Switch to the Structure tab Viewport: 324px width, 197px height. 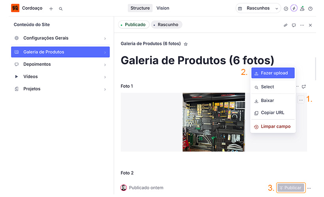pyautogui.click(x=140, y=8)
